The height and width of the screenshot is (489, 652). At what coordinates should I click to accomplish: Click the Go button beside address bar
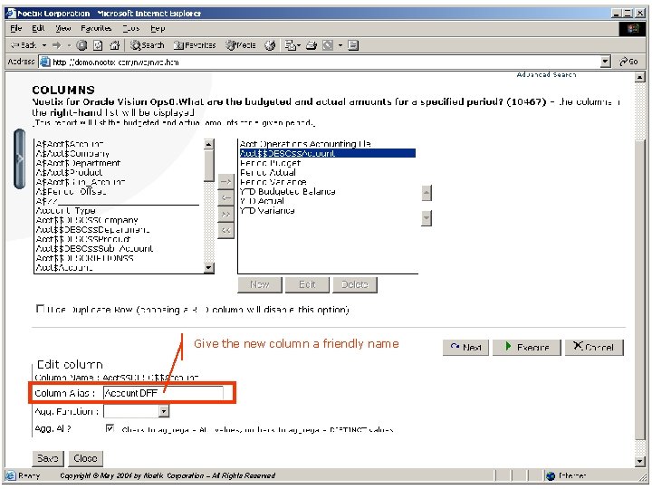coord(628,62)
